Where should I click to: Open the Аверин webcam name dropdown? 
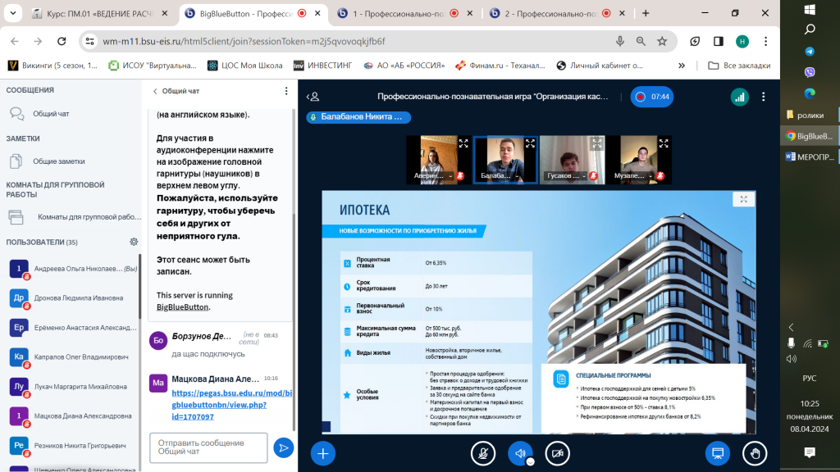[x=433, y=175]
